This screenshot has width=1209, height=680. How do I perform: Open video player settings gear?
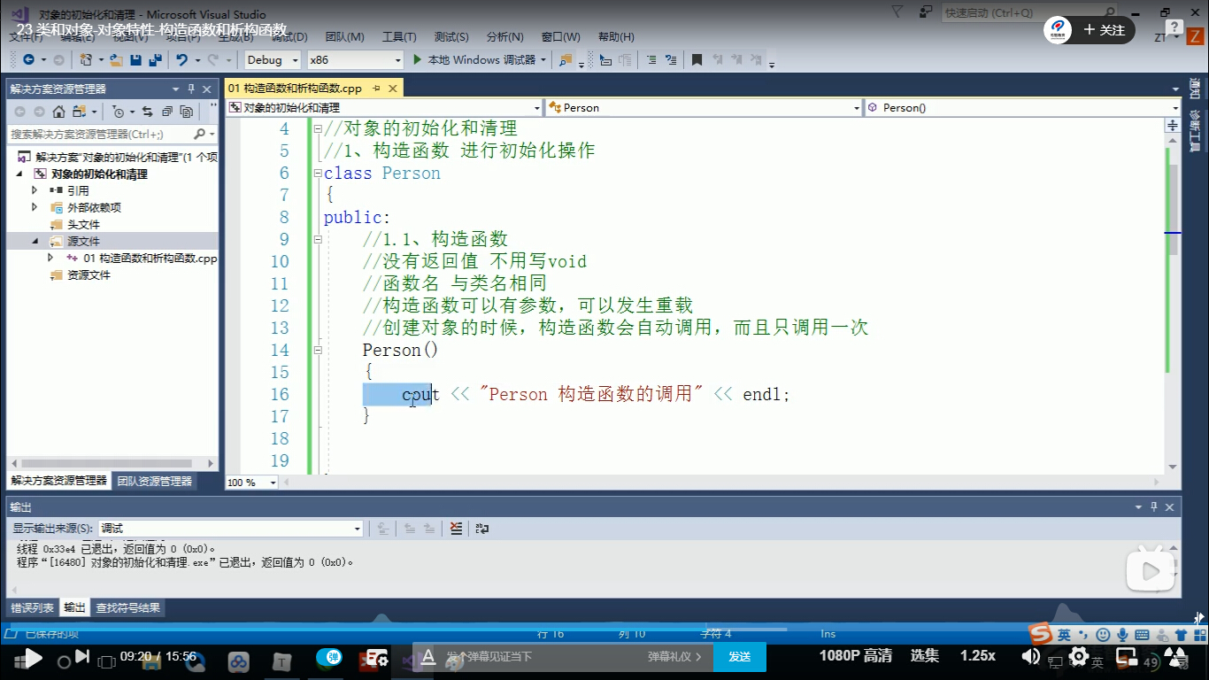pos(1078,656)
